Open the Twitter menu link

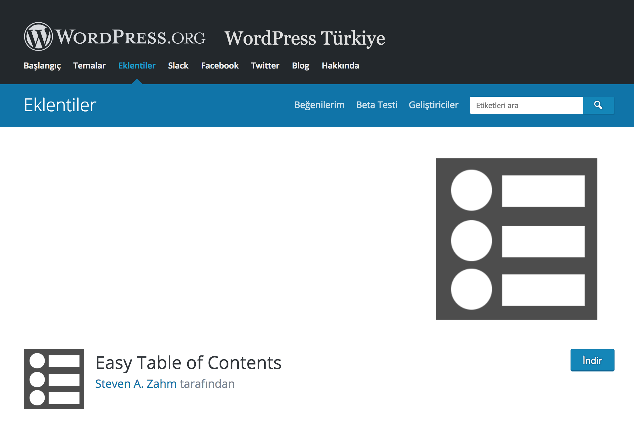pyautogui.click(x=265, y=66)
